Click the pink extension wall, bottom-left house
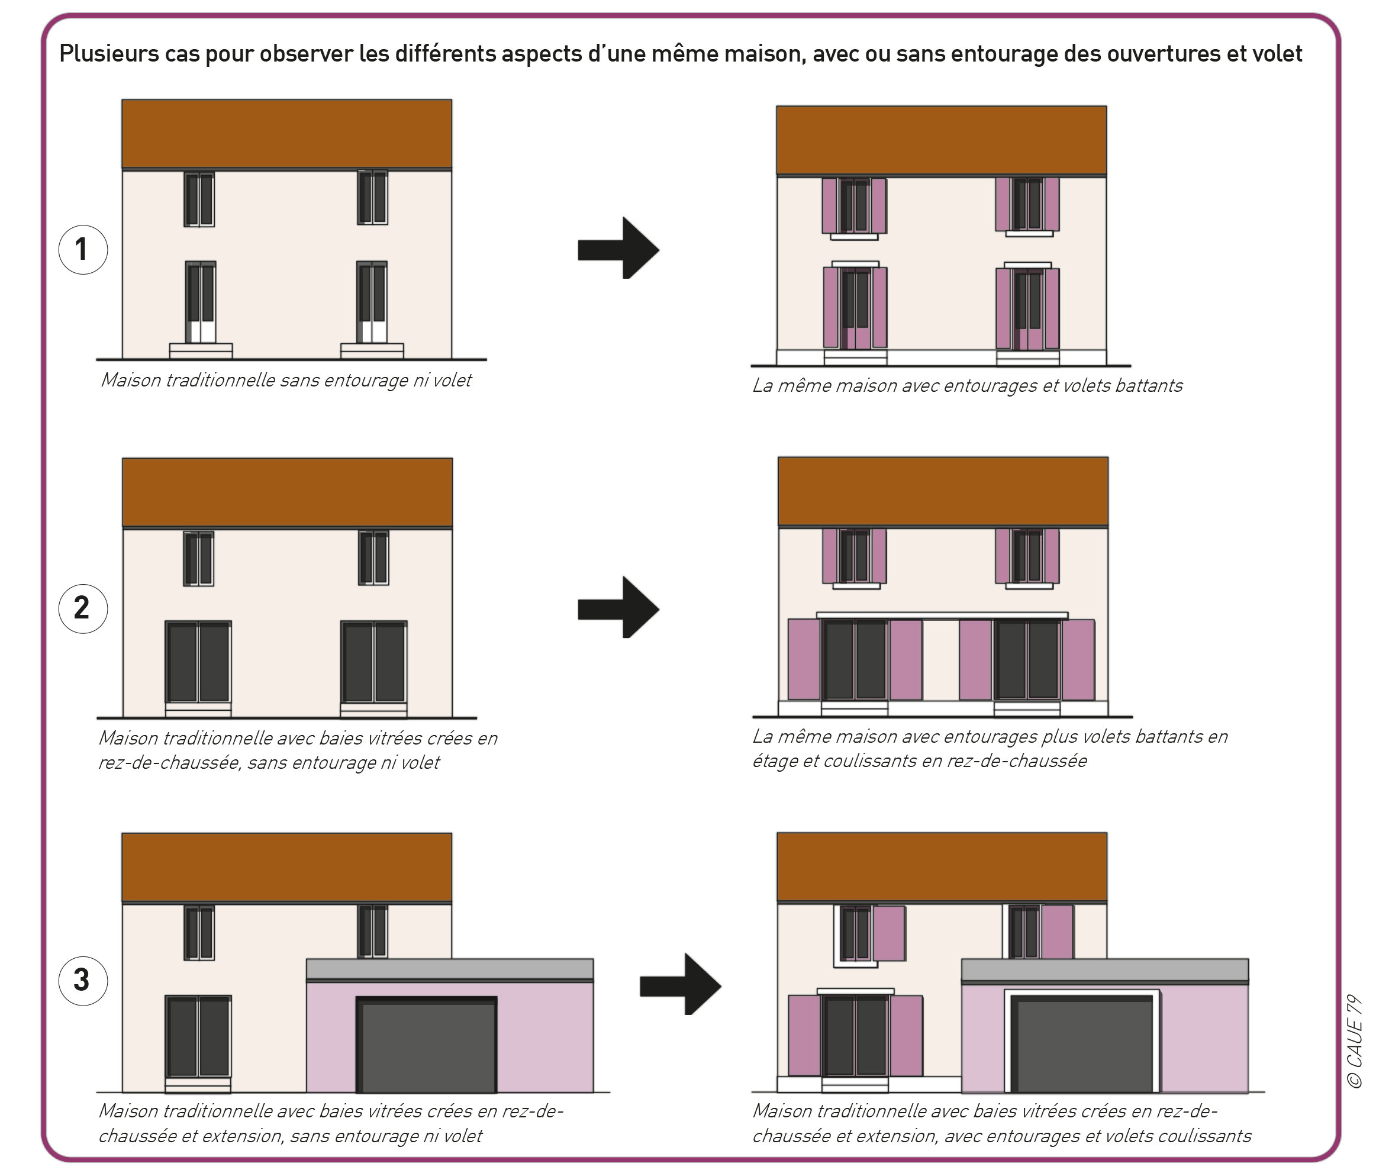 544,1036
